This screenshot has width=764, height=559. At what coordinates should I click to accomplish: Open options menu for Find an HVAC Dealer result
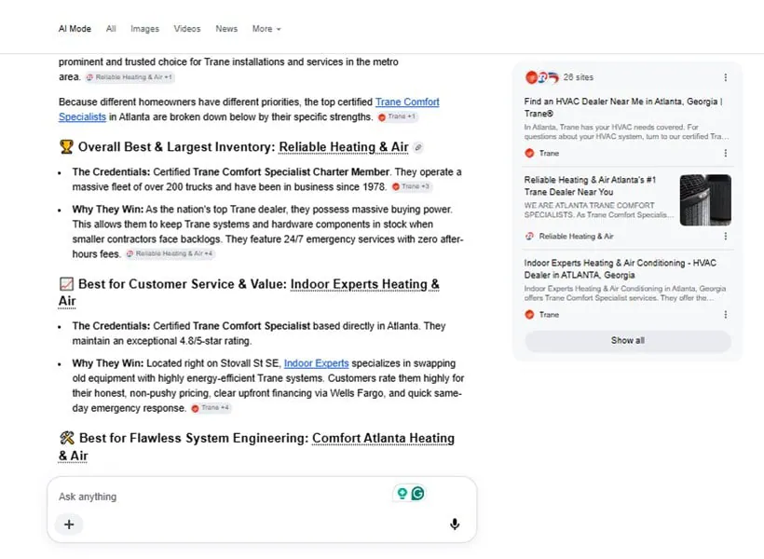point(726,153)
